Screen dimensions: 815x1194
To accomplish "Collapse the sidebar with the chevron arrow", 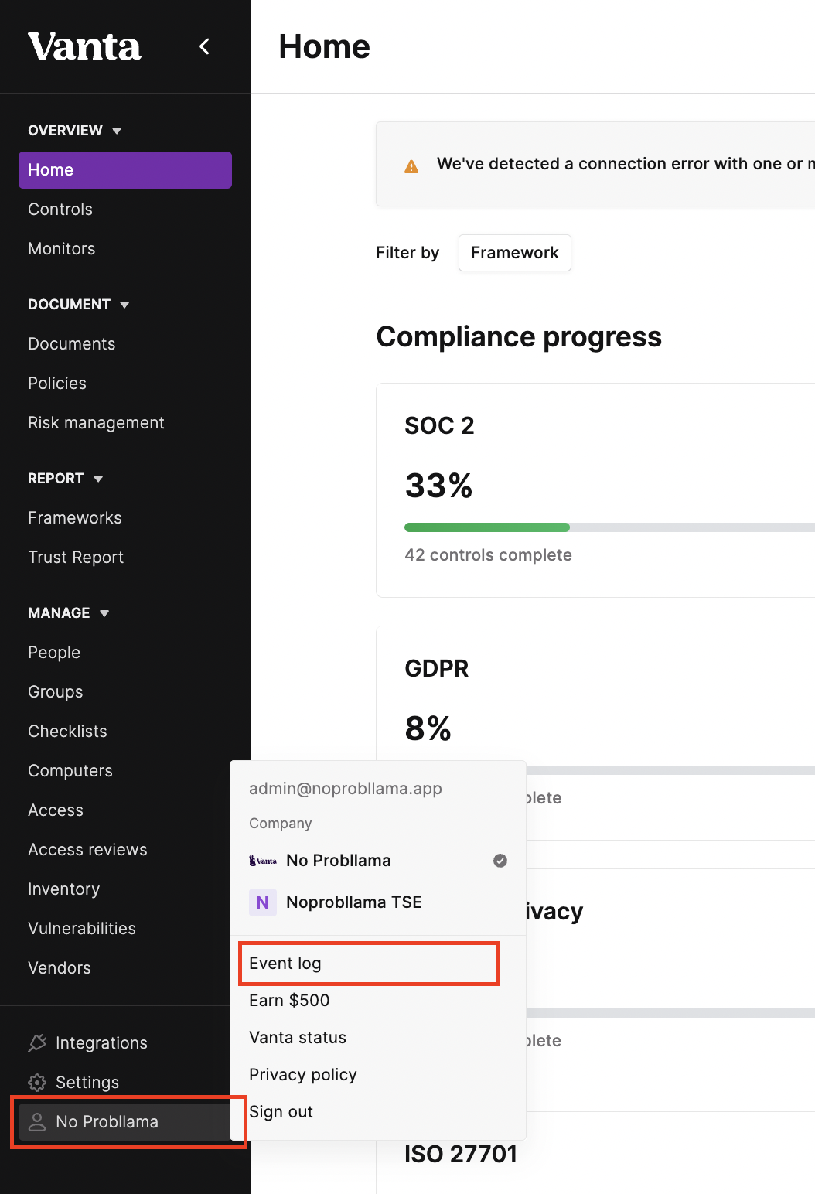I will click(204, 46).
